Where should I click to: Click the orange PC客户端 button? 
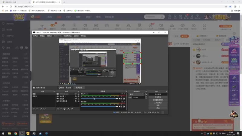point(226,26)
